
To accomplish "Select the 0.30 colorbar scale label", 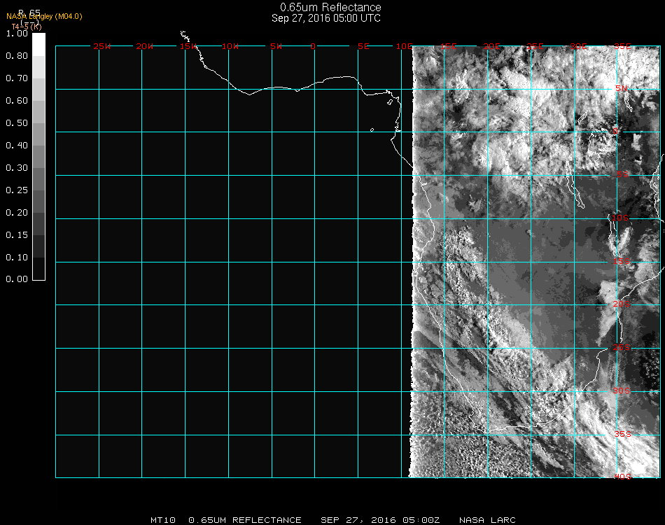I will 17,169.
